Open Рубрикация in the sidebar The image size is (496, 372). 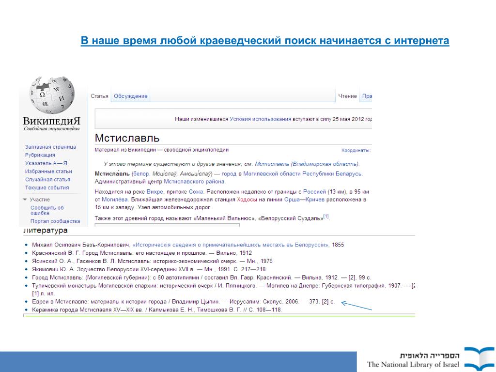40,155
